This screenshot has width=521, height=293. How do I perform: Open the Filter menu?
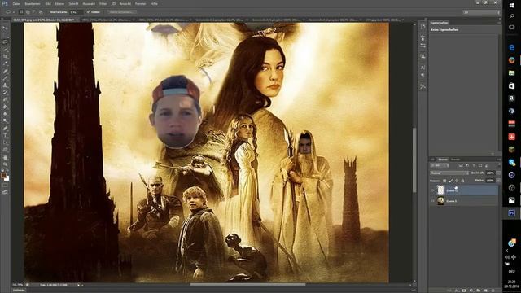[103, 3]
